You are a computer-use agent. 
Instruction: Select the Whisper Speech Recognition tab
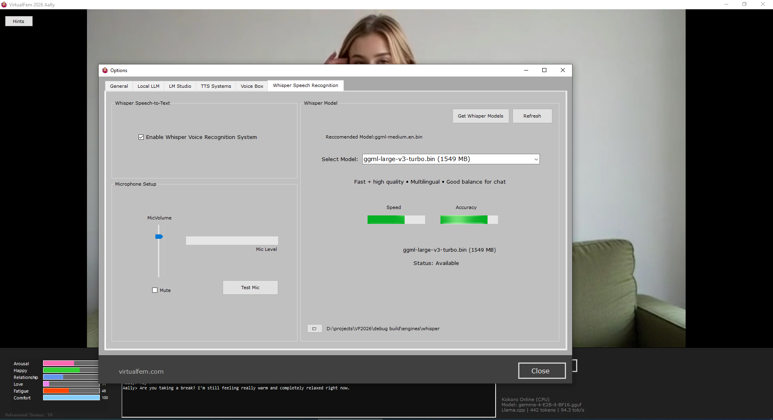tap(306, 85)
